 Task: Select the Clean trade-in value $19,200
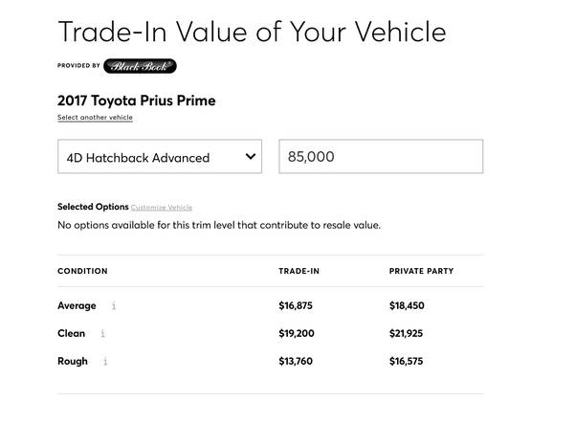[x=297, y=333]
